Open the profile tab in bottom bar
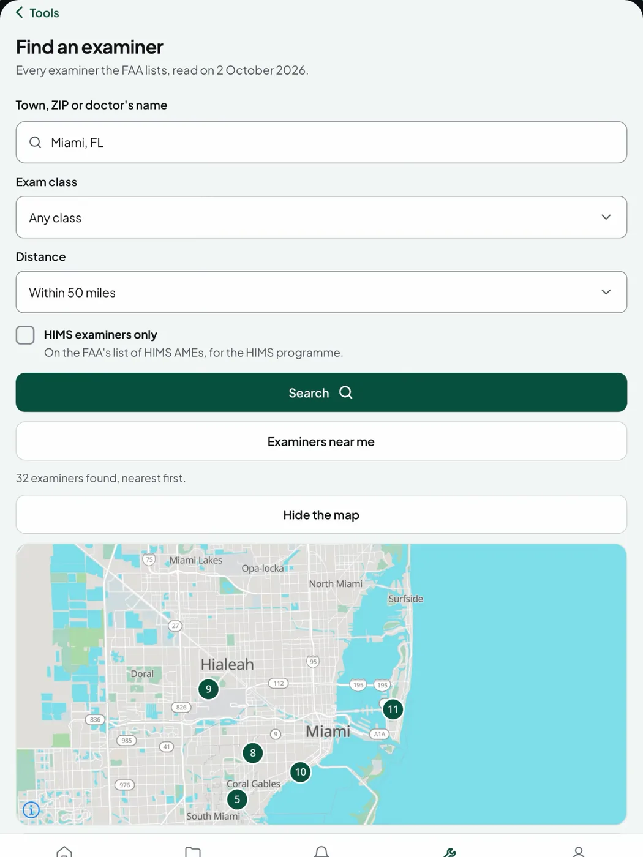 (579, 851)
